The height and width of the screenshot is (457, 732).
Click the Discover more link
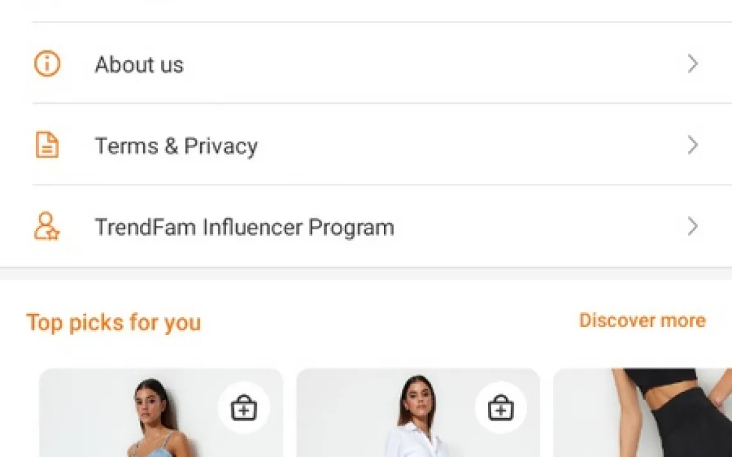642,320
